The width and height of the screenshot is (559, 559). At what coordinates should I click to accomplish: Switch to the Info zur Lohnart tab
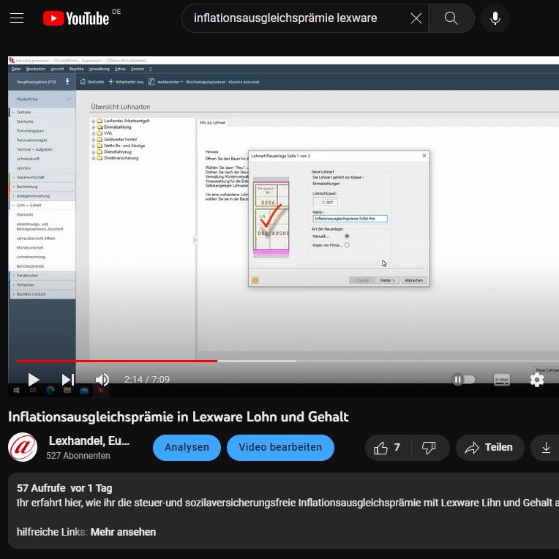(x=212, y=123)
